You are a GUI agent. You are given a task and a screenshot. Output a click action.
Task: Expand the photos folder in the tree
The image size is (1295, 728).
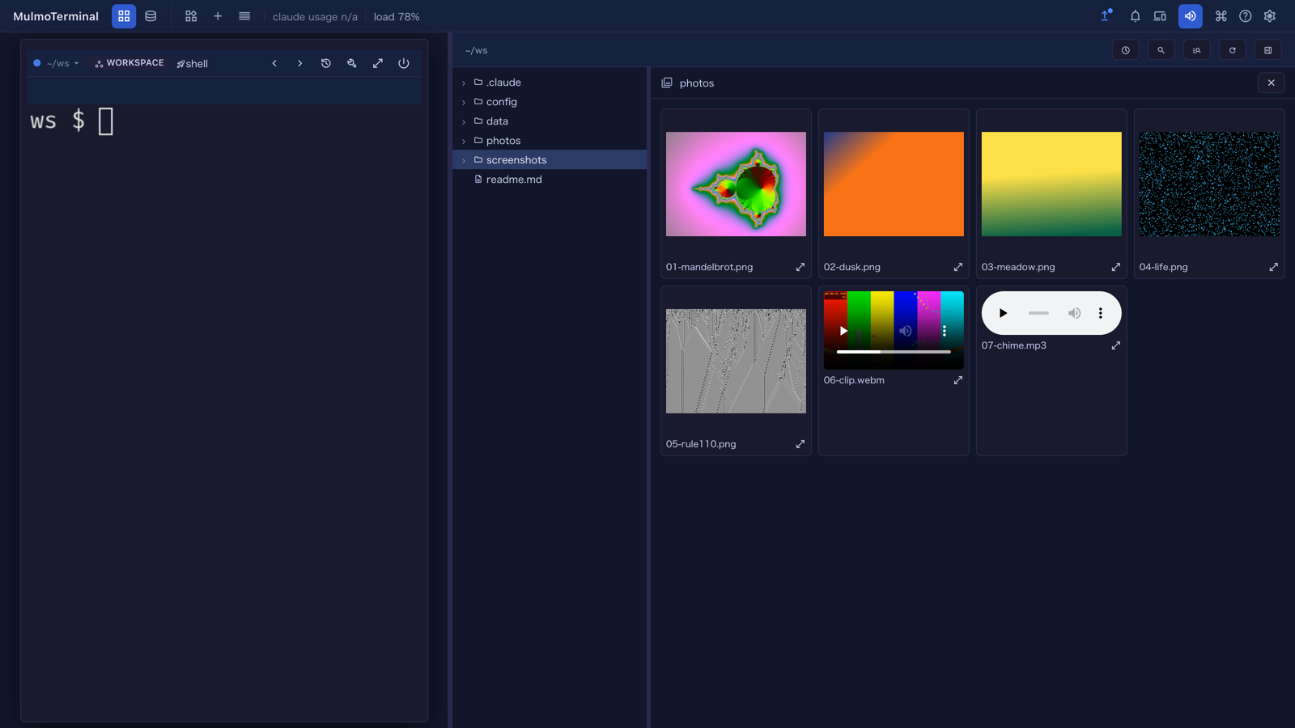pos(464,141)
